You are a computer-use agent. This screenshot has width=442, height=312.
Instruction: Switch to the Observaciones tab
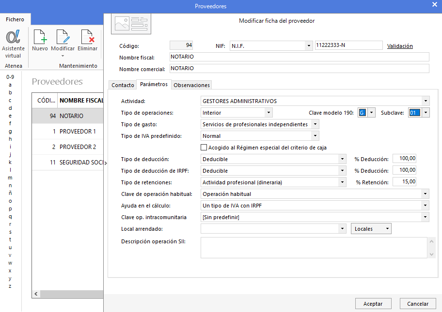coord(191,85)
